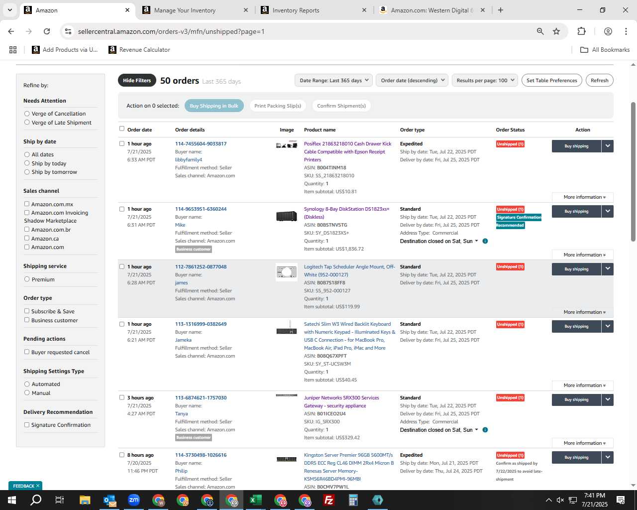Enable the Business customer filter checkbox
637x510 pixels.
pos(27,320)
